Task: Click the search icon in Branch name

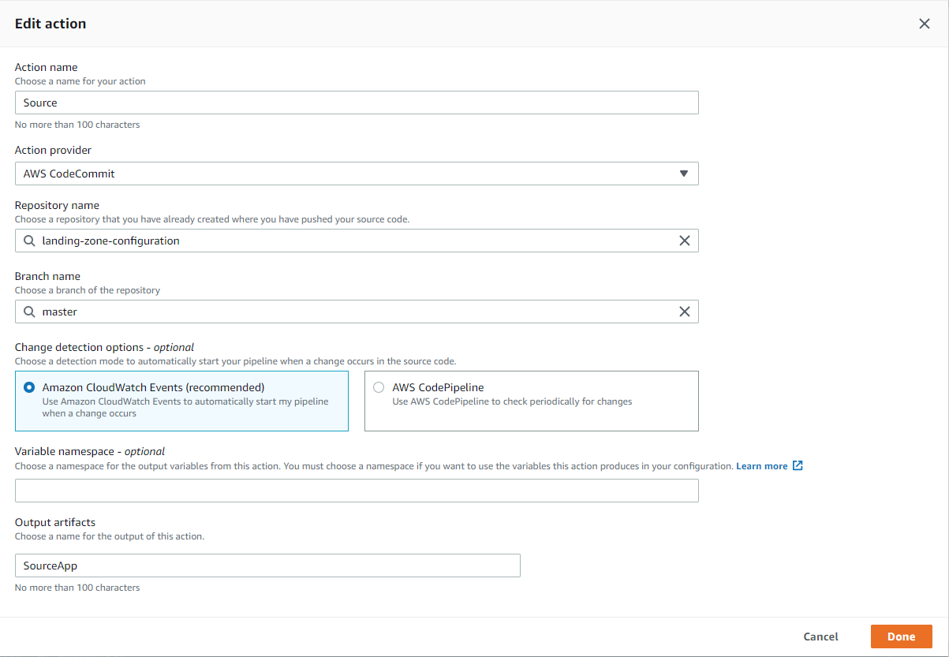Action: [29, 312]
